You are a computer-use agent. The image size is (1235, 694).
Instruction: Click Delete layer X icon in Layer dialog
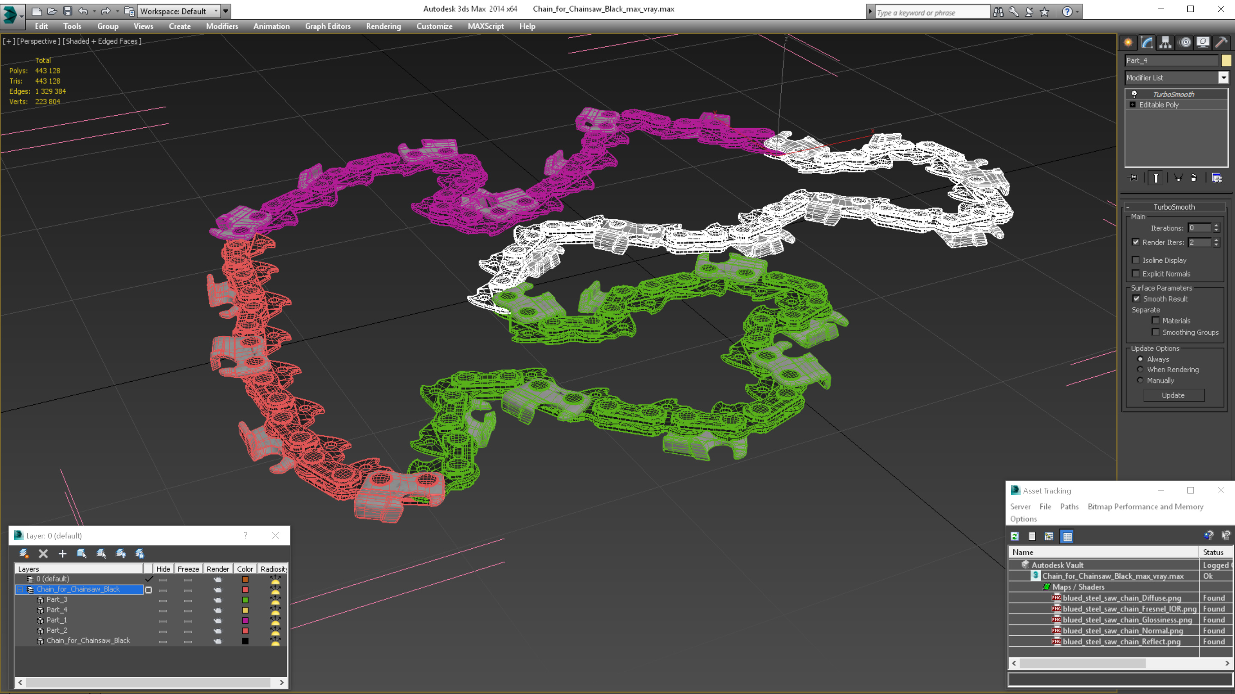[43, 553]
